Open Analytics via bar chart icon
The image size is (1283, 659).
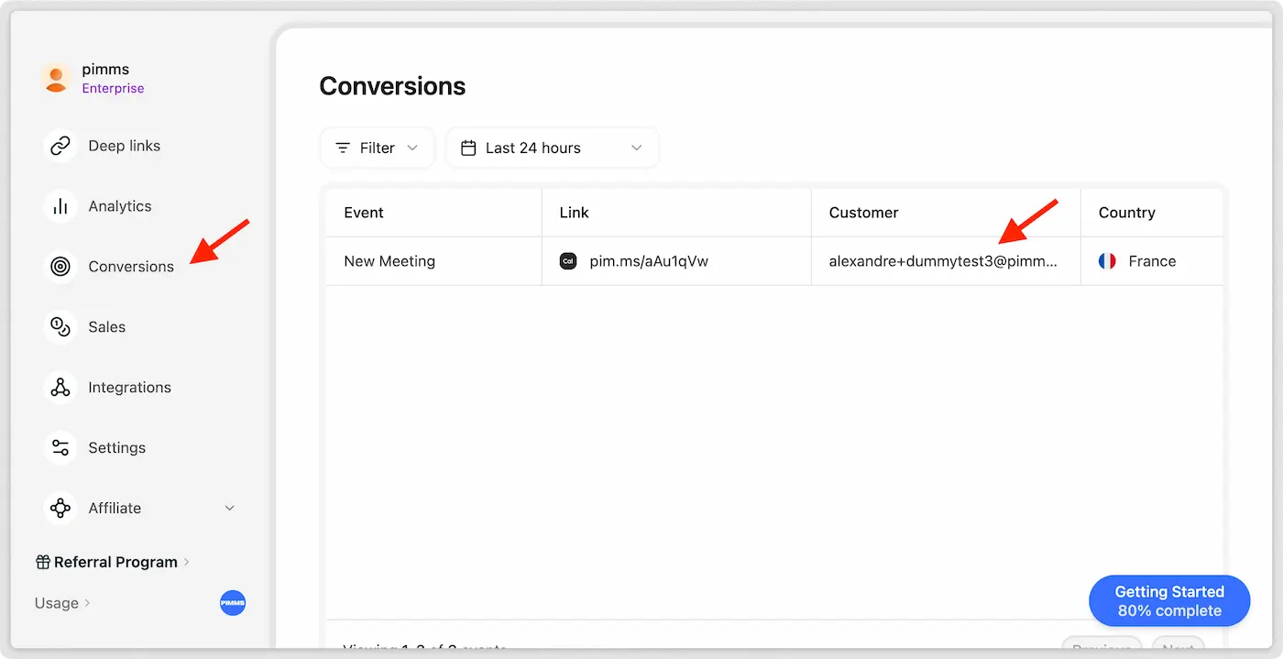[60, 206]
